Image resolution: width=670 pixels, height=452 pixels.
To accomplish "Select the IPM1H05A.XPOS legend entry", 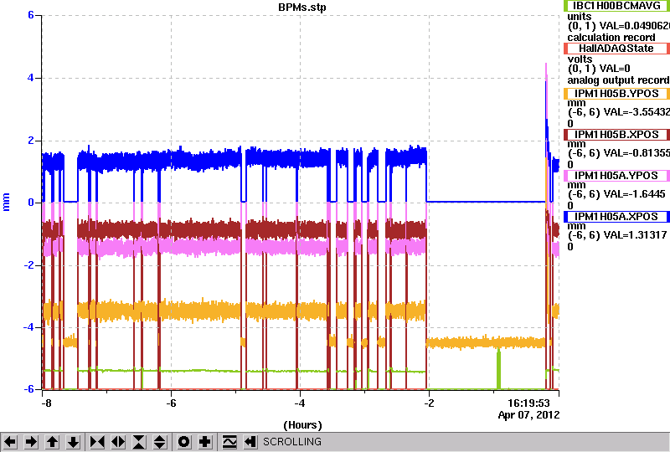I will click(x=616, y=217).
